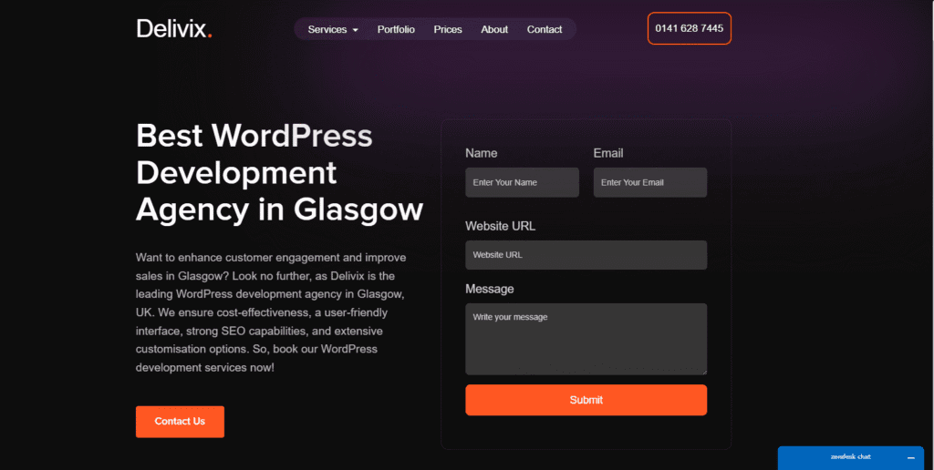
Task: Navigate to the Contact page
Action: tap(545, 29)
